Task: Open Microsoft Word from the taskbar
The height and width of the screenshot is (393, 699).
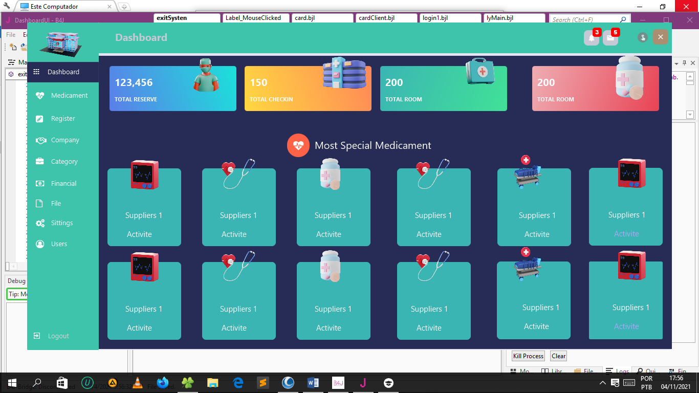Action: 313,383
